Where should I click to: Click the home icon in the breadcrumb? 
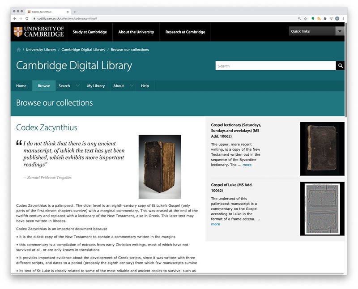pyautogui.click(x=19, y=50)
